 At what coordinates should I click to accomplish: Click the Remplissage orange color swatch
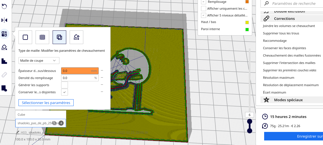tap(247, 2)
